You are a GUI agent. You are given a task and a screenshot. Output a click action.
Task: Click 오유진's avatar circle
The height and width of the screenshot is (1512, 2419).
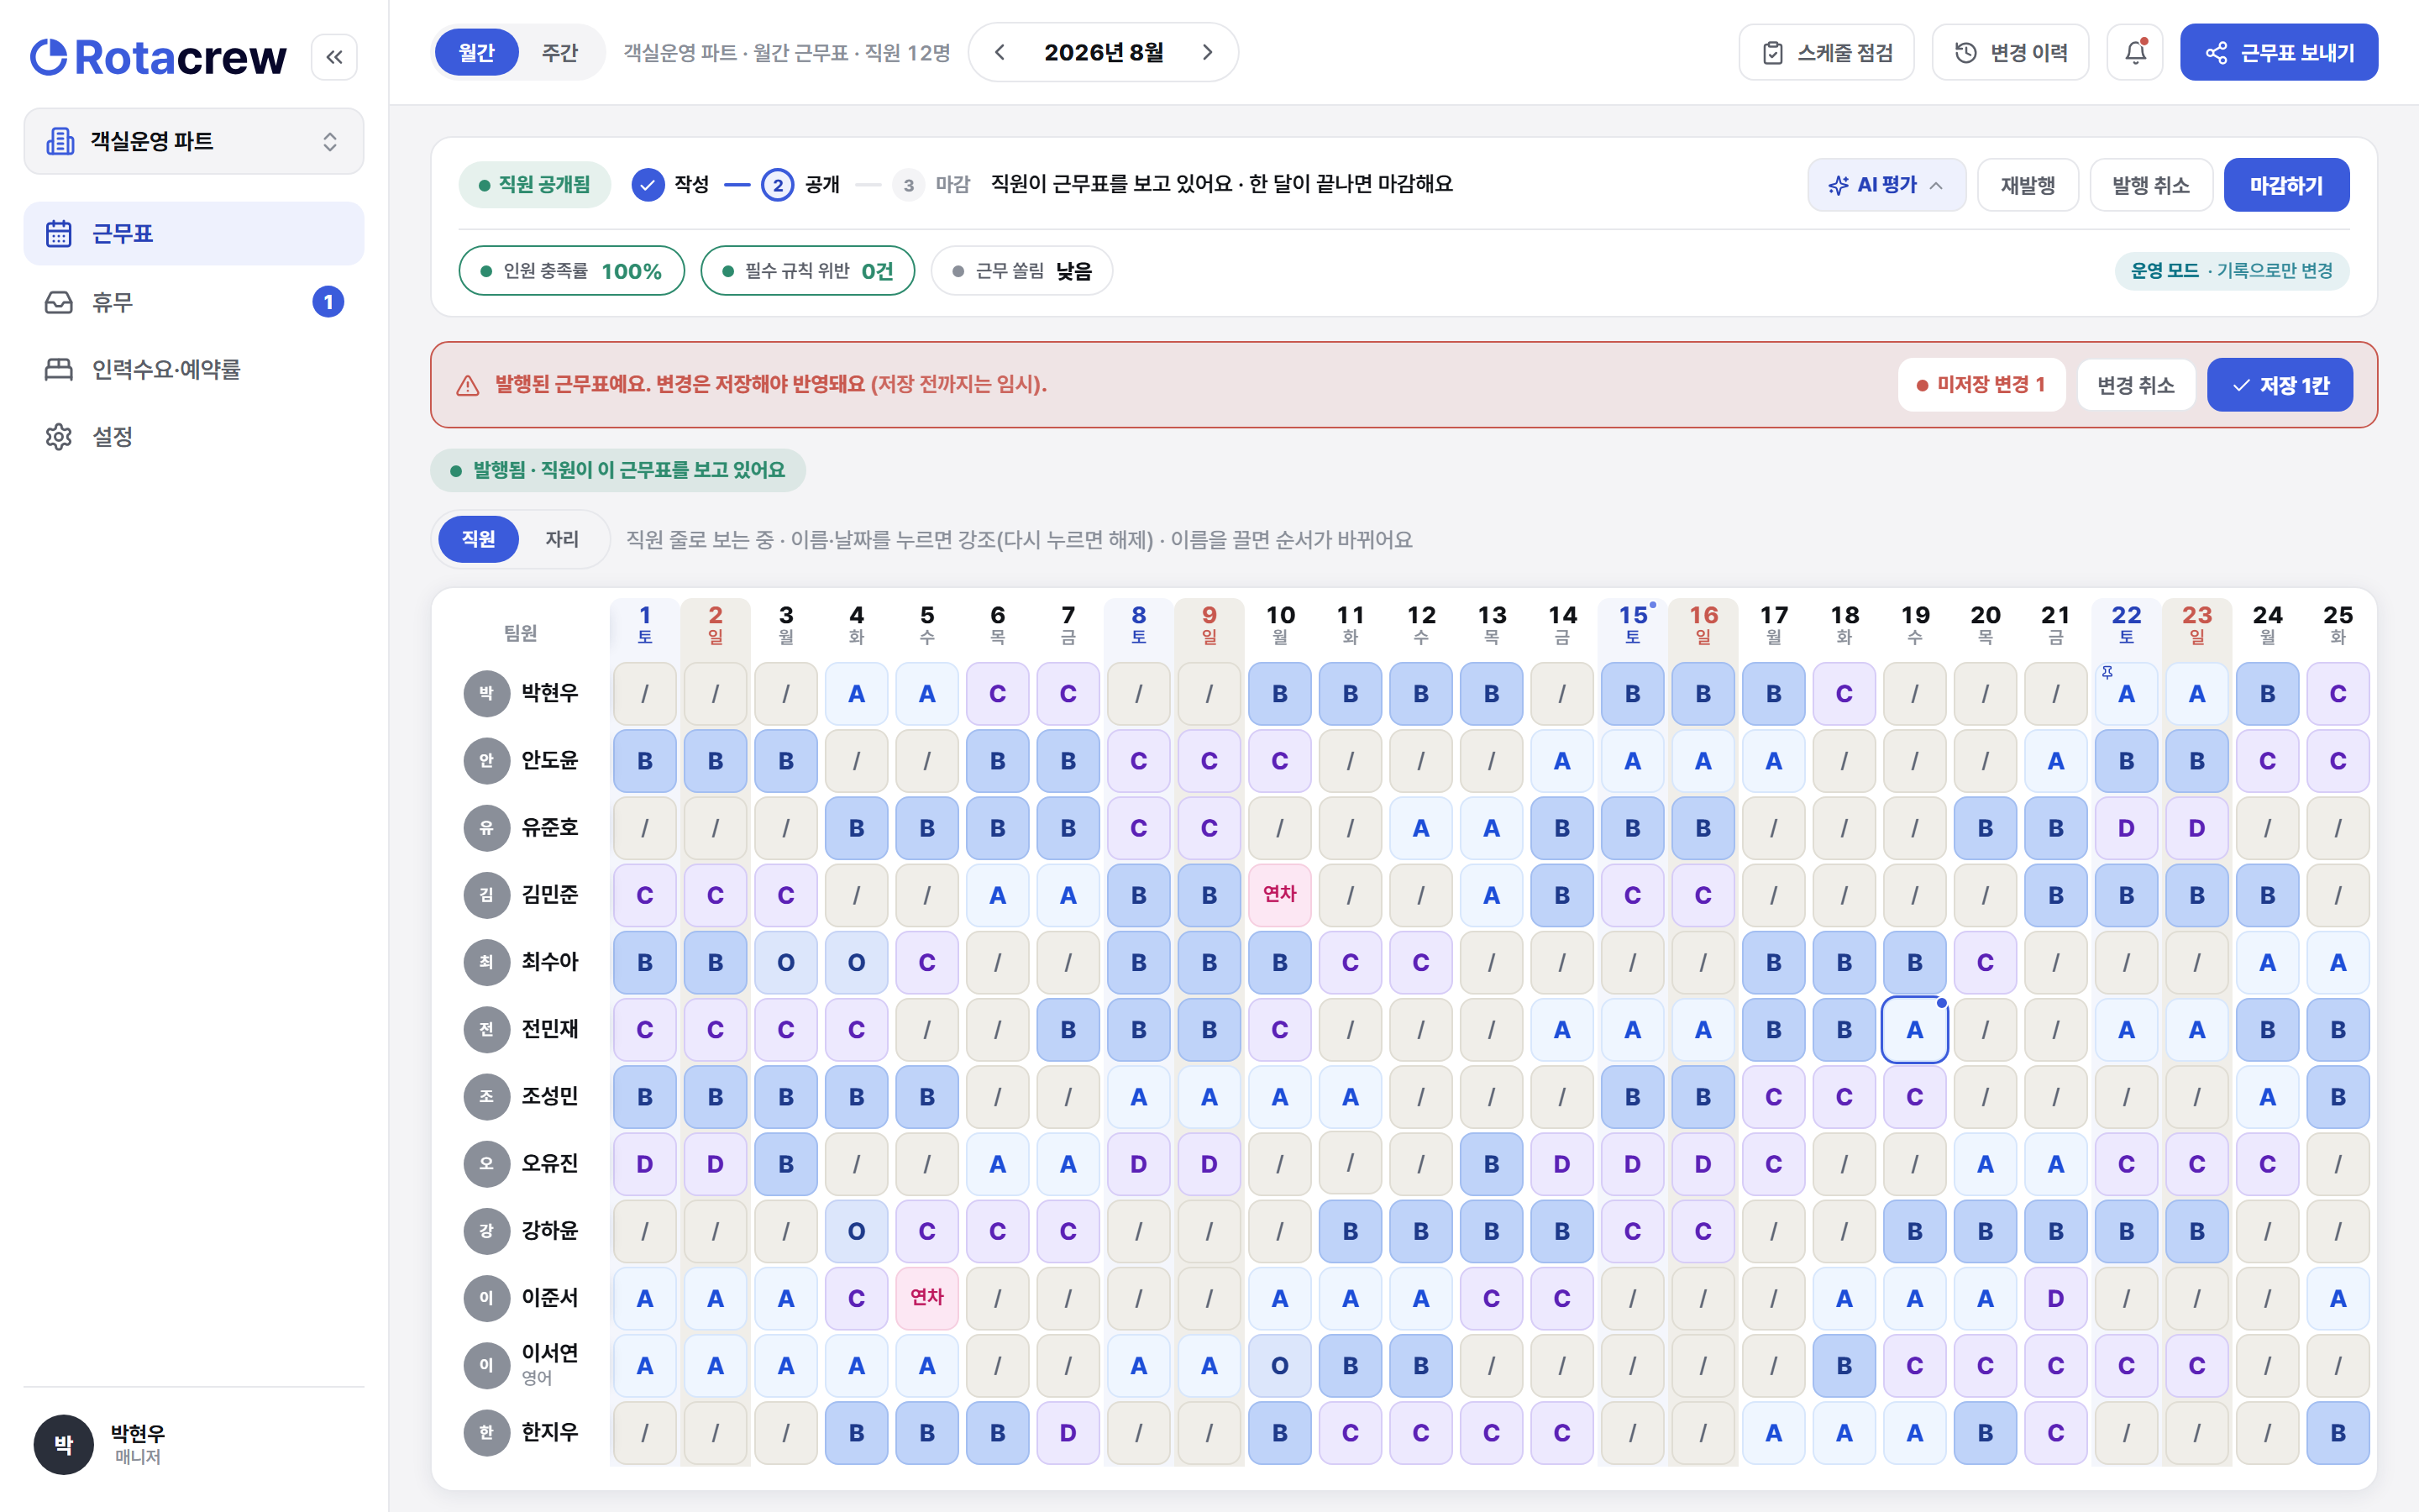[x=487, y=1164]
